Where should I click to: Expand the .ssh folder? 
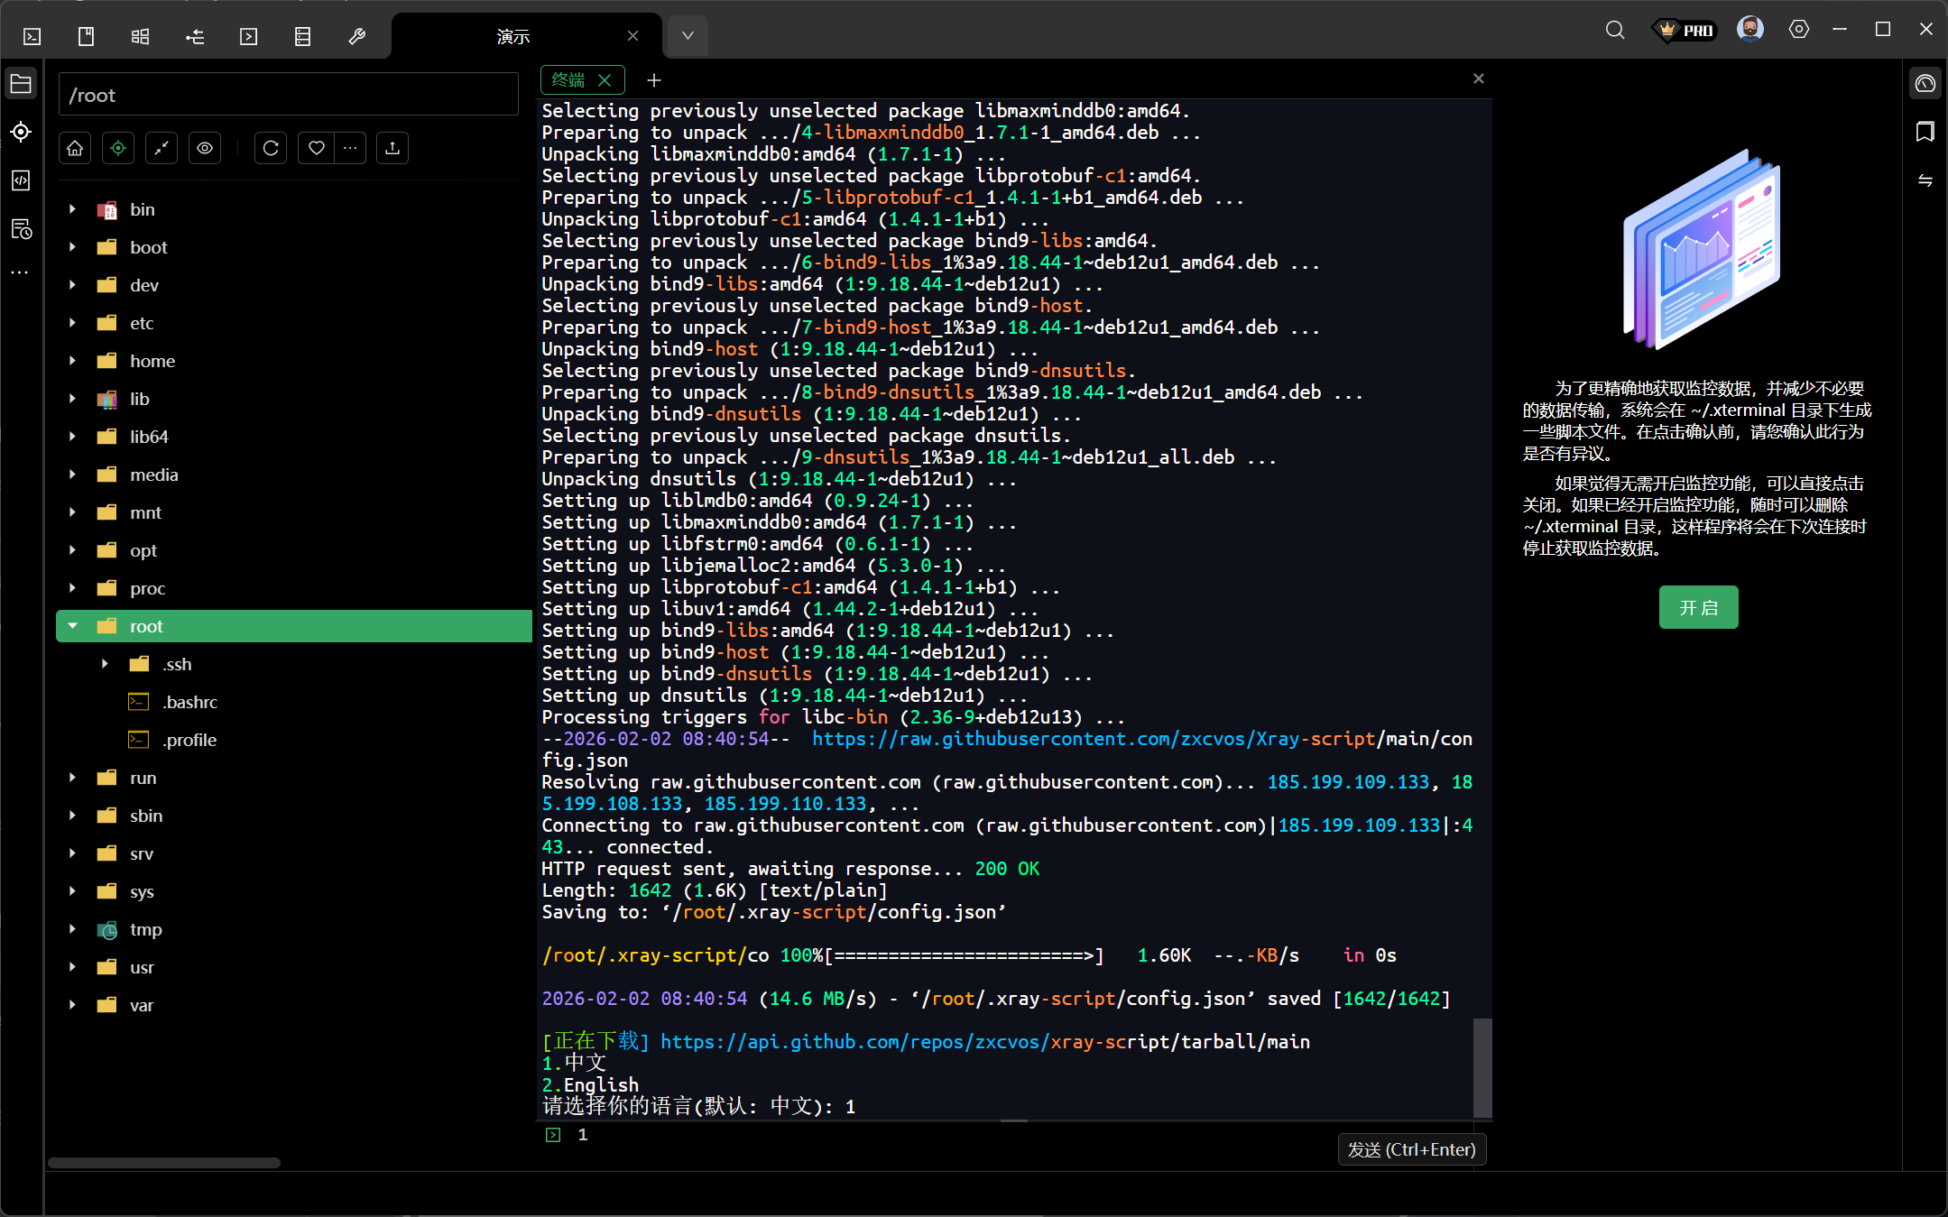pyautogui.click(x=106, y=664)
